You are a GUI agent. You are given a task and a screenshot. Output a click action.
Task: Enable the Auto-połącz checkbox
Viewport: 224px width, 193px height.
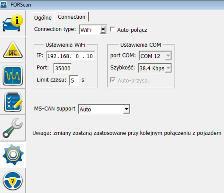(113, 30)
